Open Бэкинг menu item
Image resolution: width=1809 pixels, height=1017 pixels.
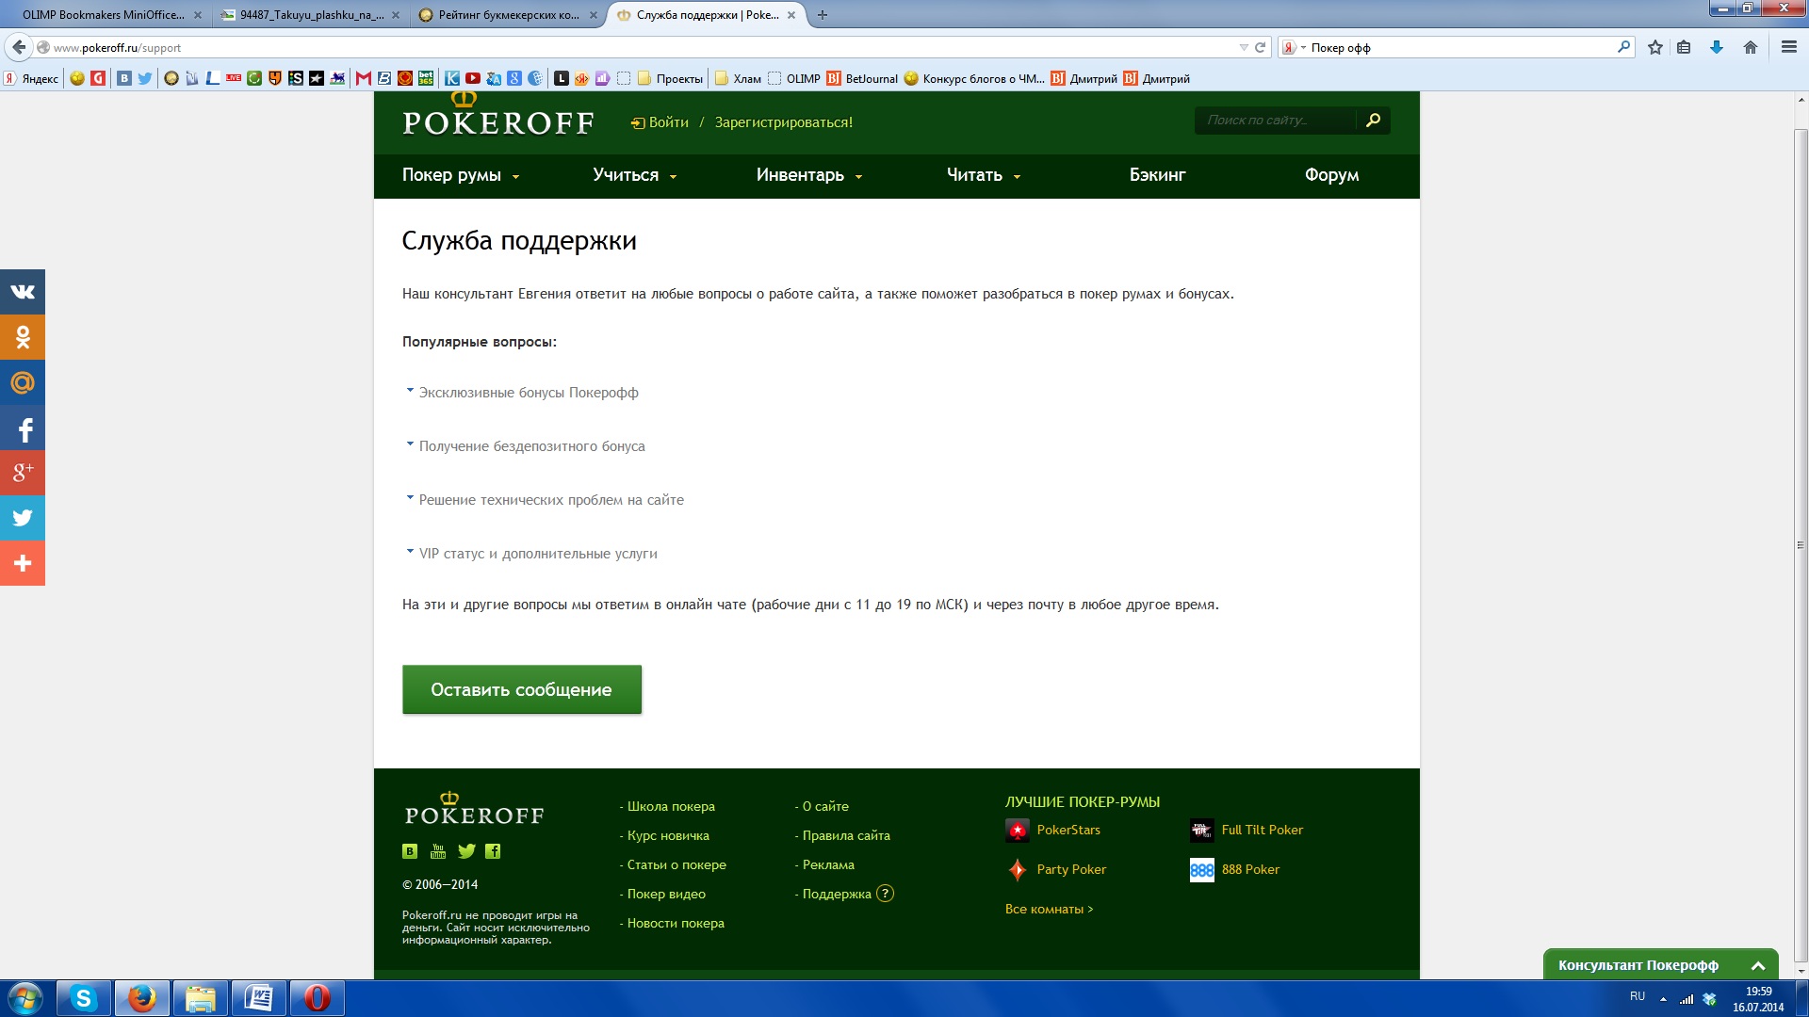[x=1157, y=175]
